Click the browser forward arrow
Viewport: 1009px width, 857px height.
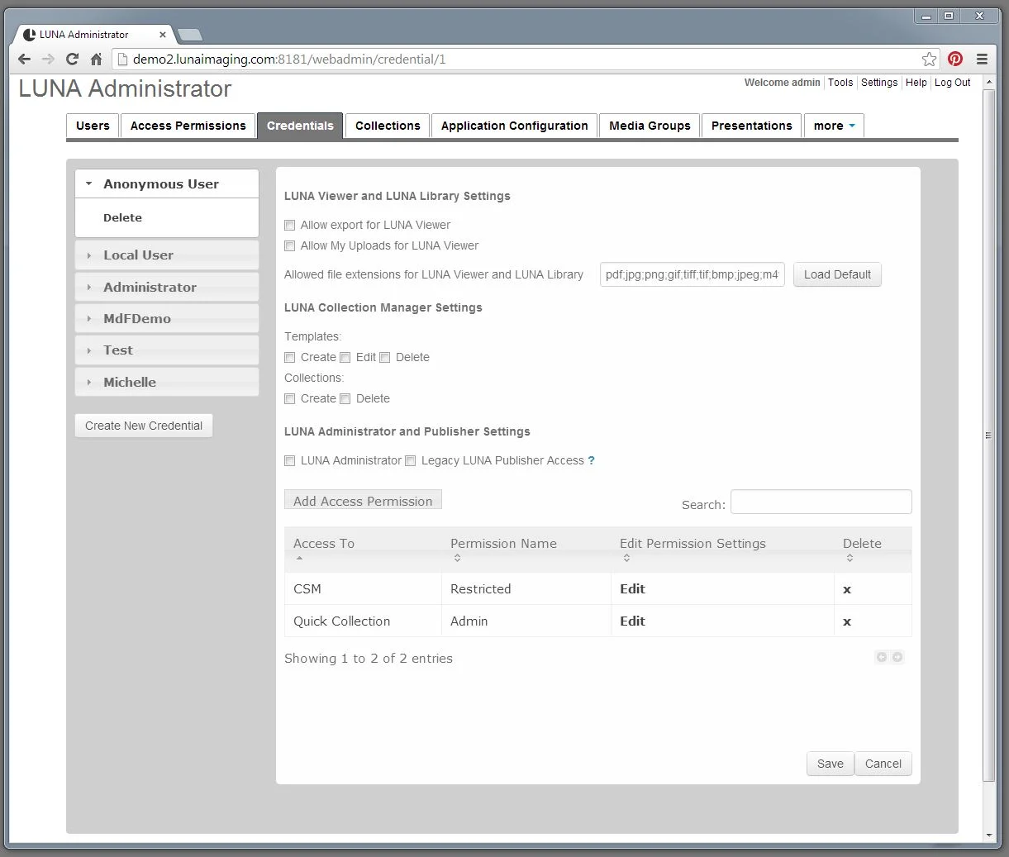point(48,59)
